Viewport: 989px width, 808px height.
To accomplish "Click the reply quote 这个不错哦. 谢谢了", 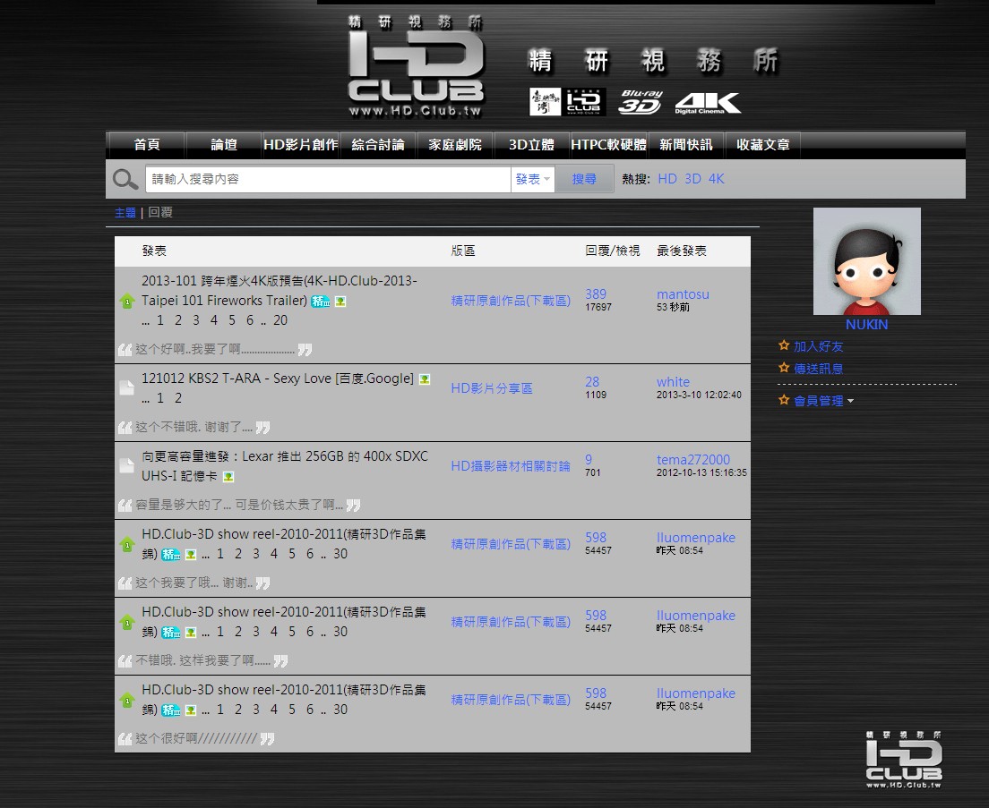I will [193, 428].
